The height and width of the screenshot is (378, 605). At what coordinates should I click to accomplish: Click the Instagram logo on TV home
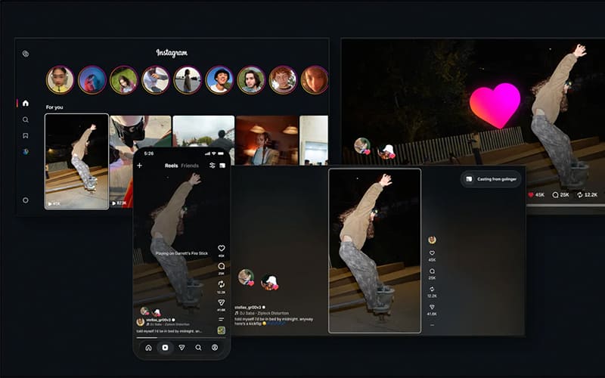point(172,53)
